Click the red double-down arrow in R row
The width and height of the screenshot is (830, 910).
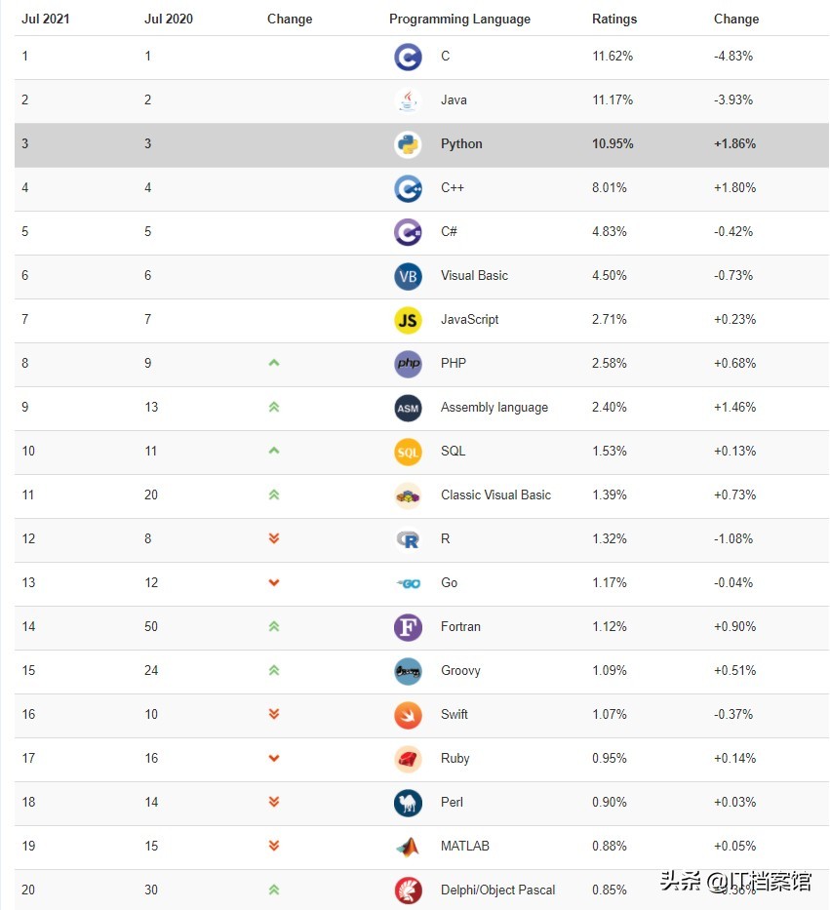274,538
